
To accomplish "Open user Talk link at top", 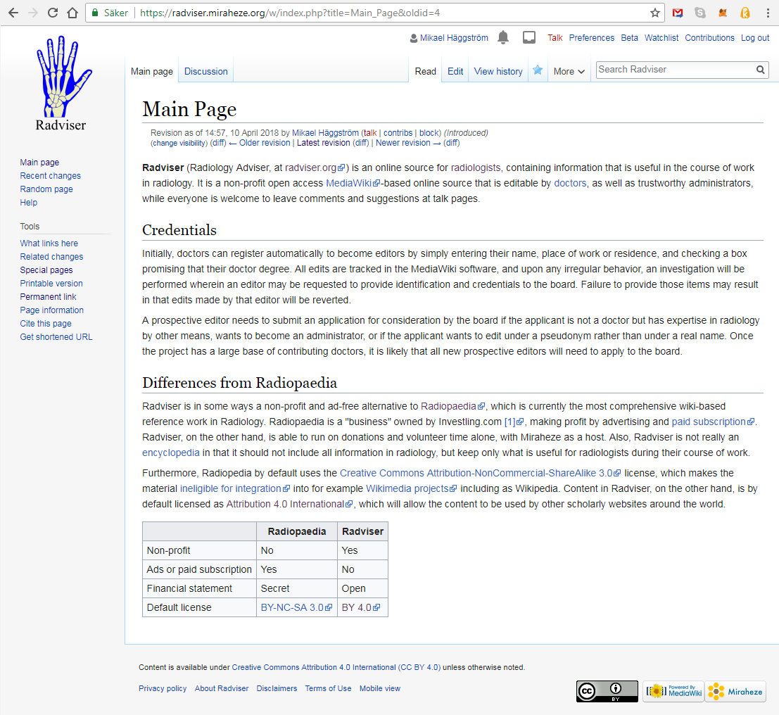I will coord(555,38).
